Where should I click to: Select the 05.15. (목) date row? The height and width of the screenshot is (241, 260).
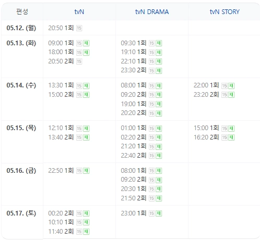click(x=21, y=128)
